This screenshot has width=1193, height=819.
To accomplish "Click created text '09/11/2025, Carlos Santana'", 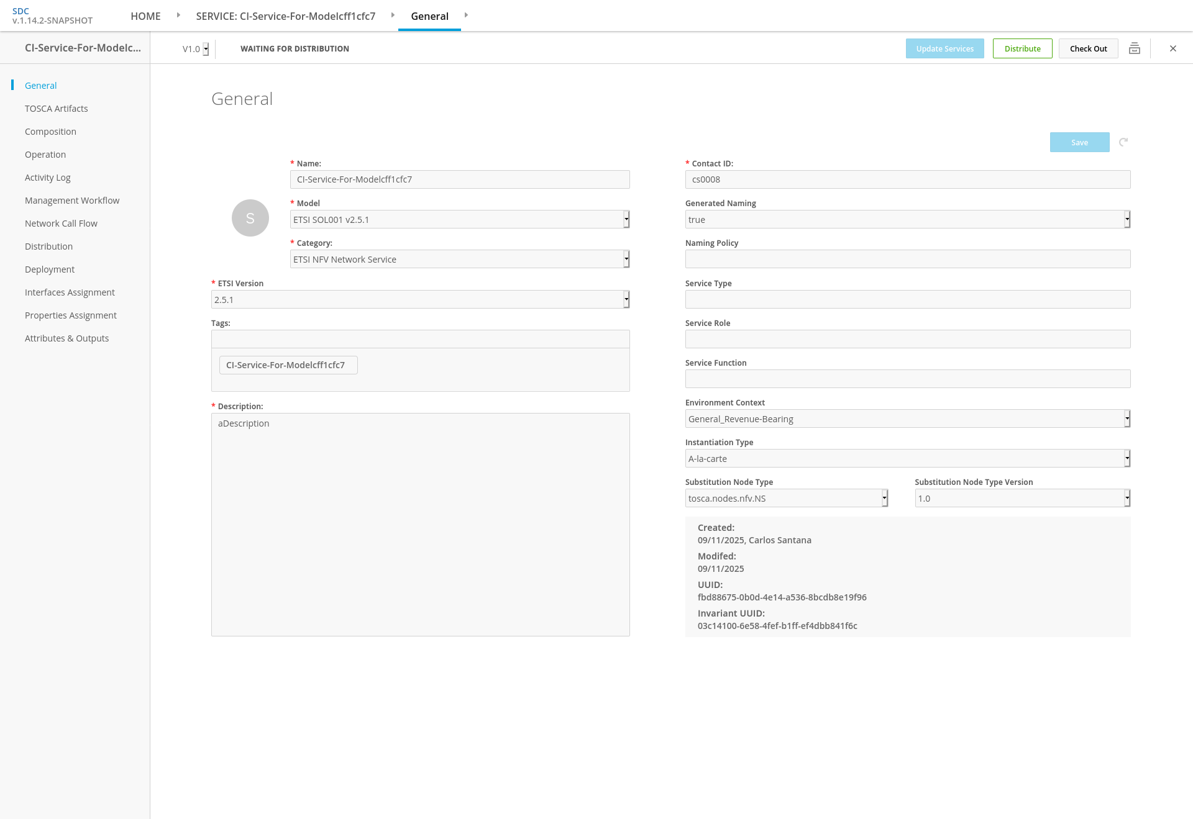I will (754, 540).
